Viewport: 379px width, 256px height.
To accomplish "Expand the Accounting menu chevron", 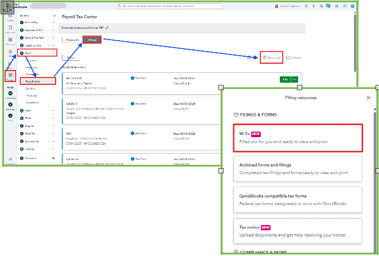I will 53,22.
